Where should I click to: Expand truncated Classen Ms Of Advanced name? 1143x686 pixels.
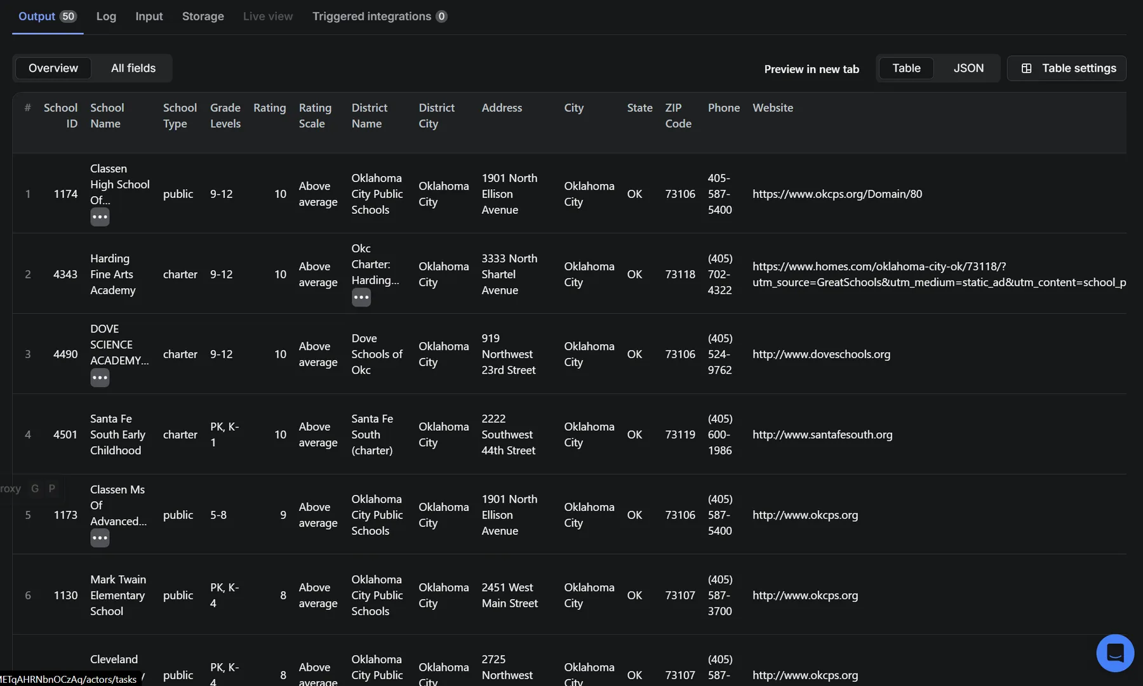pyautogui.click(x=100, y=538)
